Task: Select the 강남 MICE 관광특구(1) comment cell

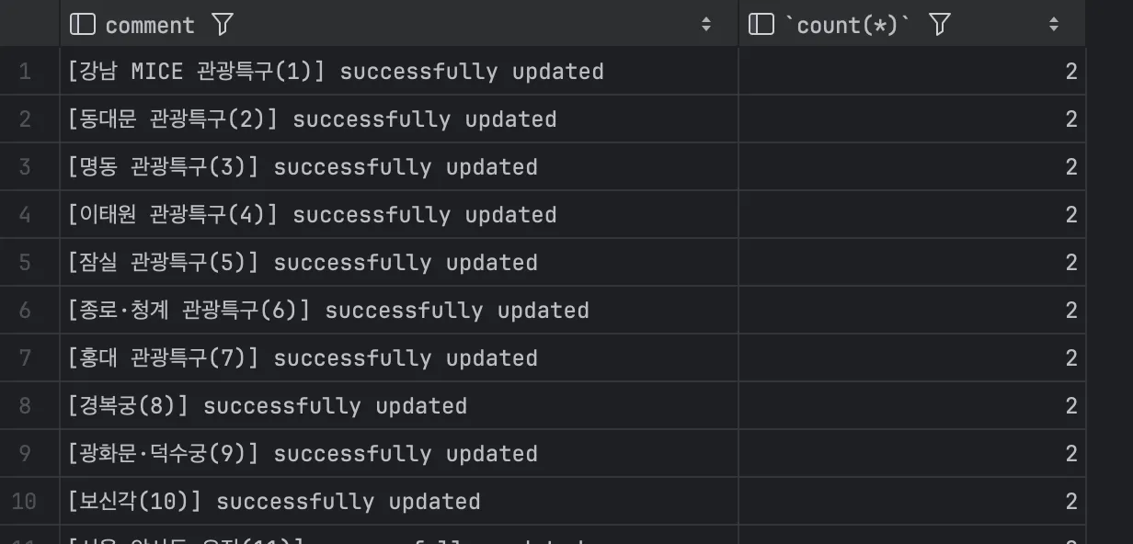Action: [399, 72]
